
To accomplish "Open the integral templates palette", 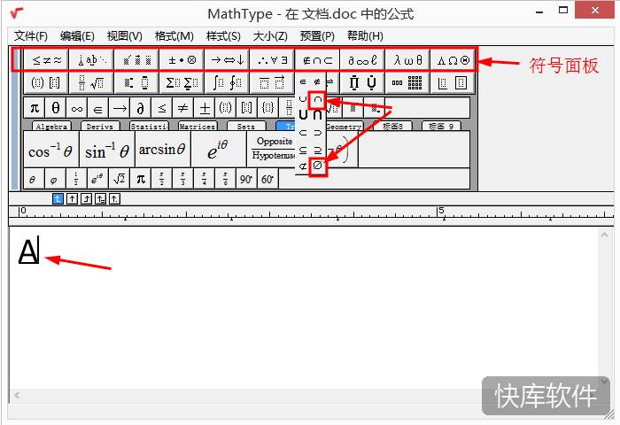I will pos(228,83).
